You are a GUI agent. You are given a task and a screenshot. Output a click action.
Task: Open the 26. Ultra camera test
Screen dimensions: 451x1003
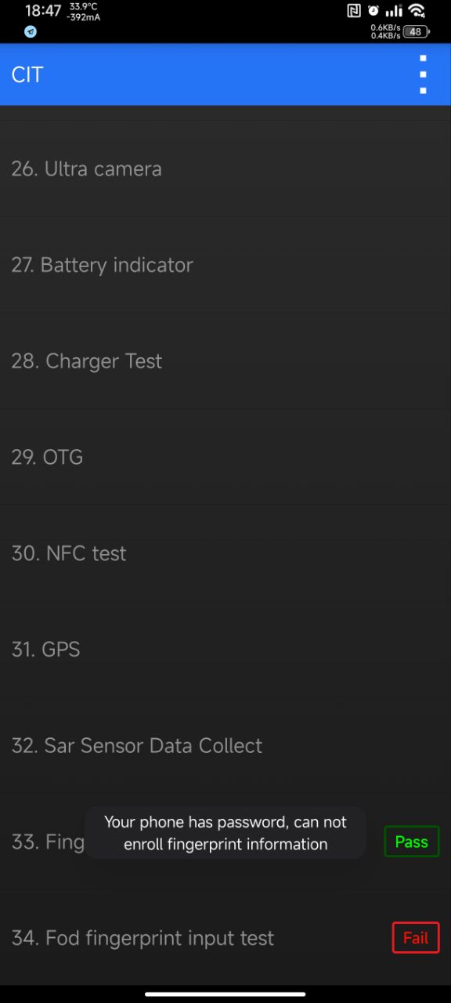[225, 168]
